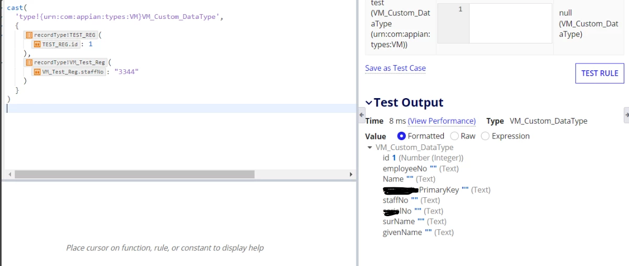The width and height of the screenshot is (629, 266).
Task: Click the blank line below closing parenthesis
Action: point(181,109)
